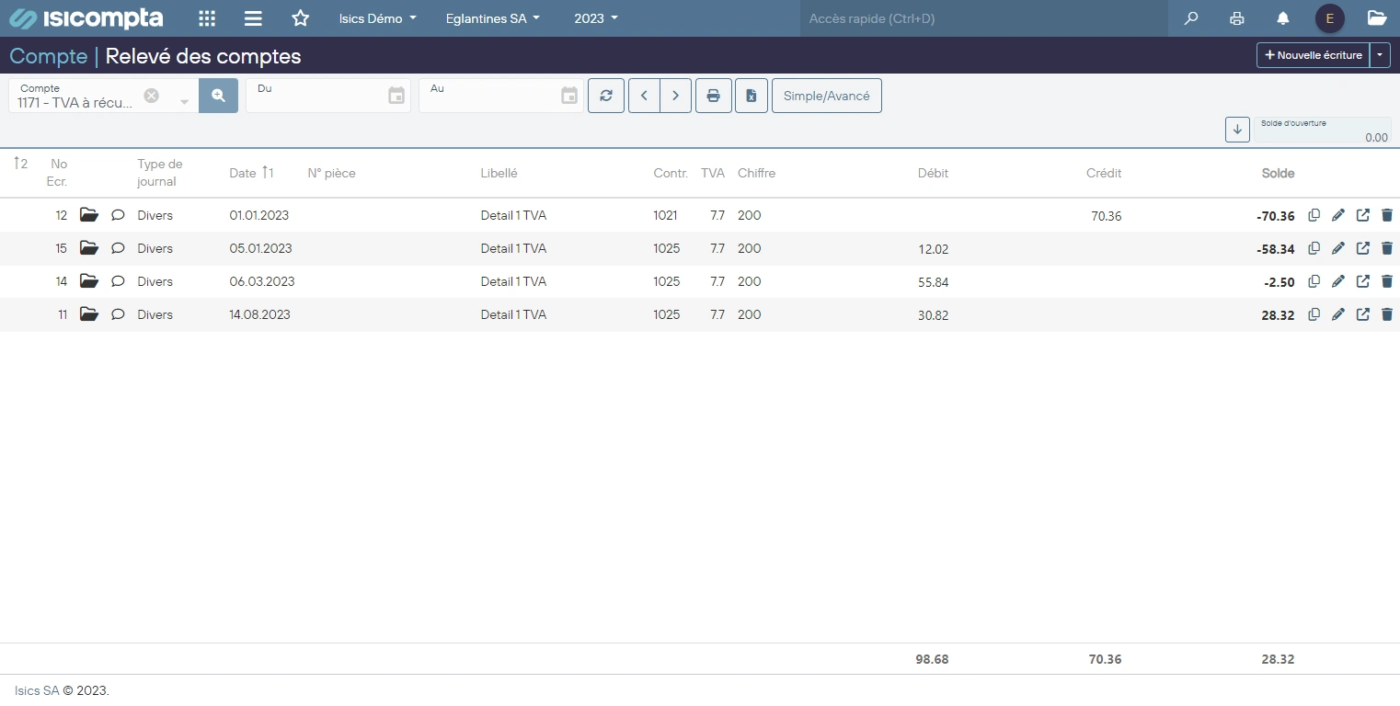Click the favorites star icon
The width and height of the screenshot is (1400, 706).
tap(300, 18)
